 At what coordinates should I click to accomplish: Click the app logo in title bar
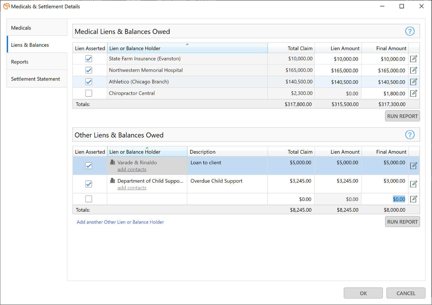[6, 6]
